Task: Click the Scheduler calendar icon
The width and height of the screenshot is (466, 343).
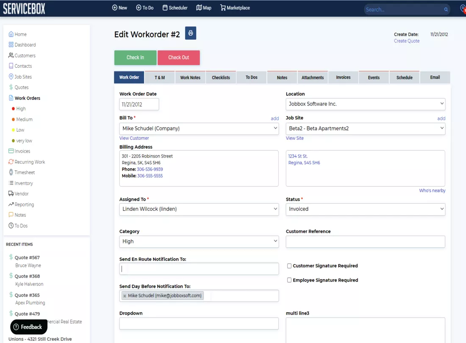Action: 165,8
